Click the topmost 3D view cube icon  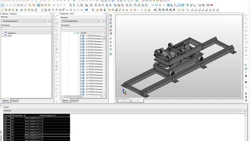click(x=111, y=16)
